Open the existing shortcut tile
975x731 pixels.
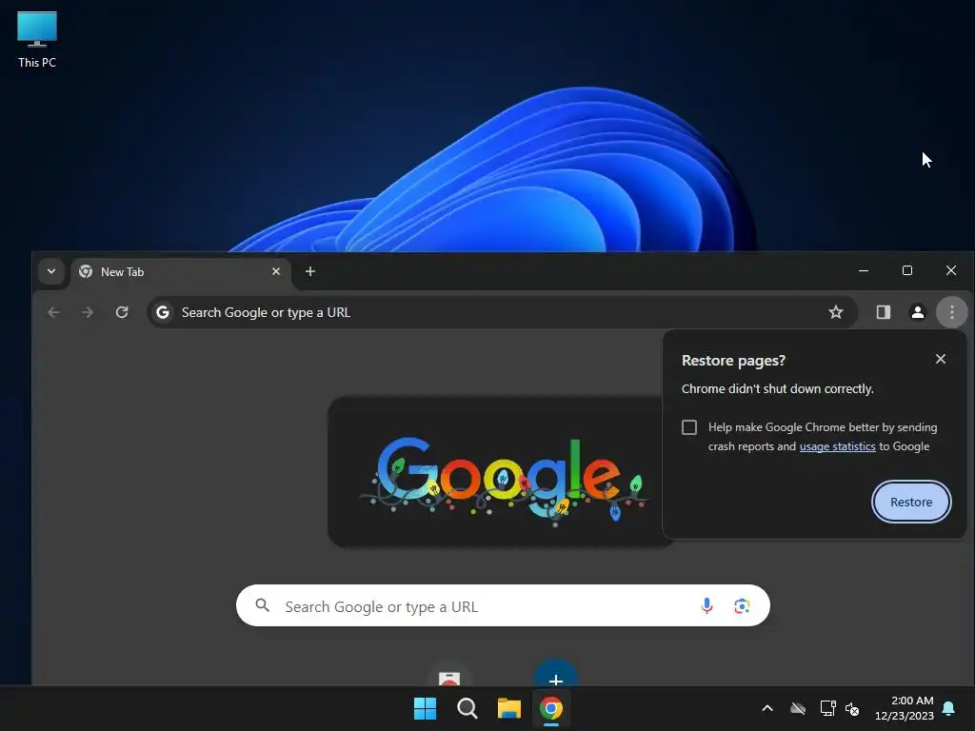click(x=449, y=675)
